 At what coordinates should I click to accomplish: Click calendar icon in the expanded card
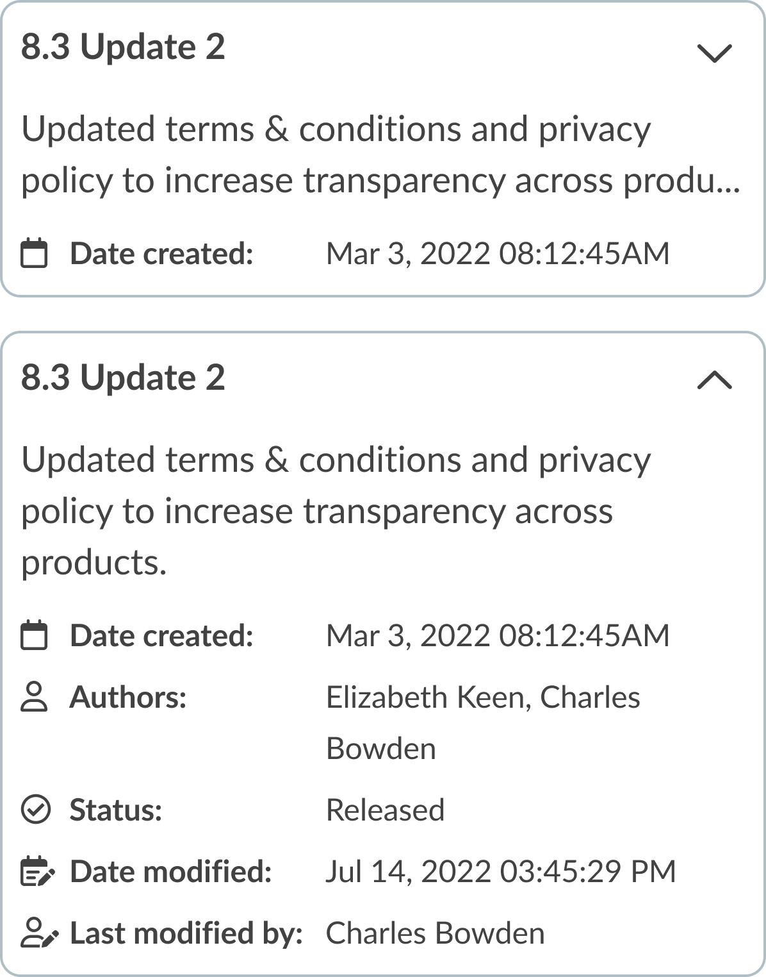pyautogui.click(x=35, y=635)
